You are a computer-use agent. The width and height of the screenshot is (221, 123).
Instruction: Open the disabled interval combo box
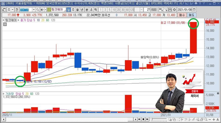coord(139,10)
